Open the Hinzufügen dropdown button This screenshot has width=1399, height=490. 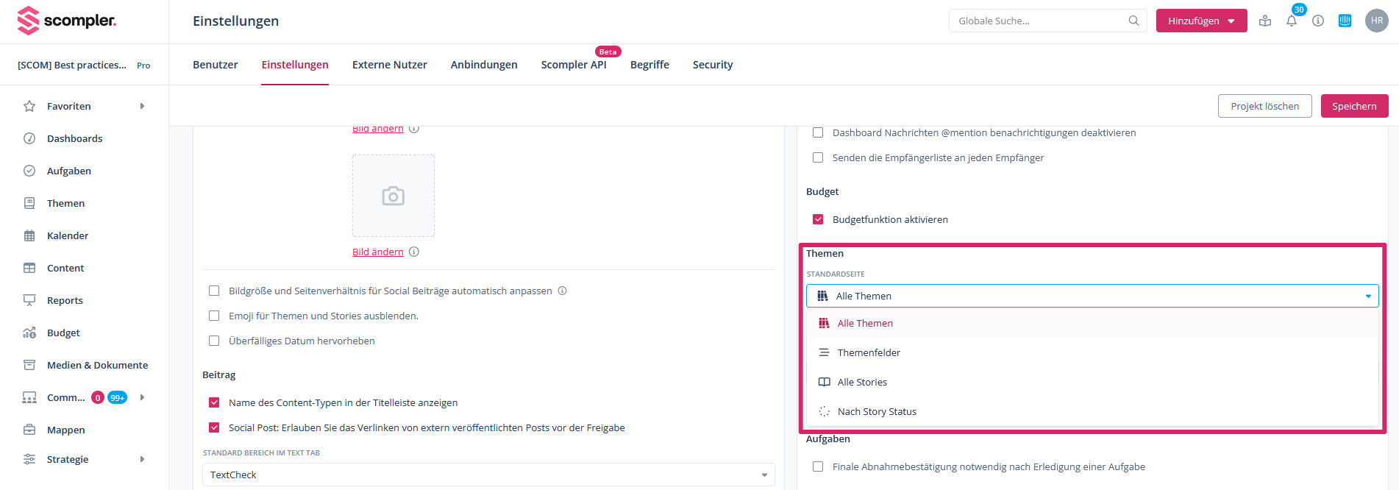coord(1201,21)
